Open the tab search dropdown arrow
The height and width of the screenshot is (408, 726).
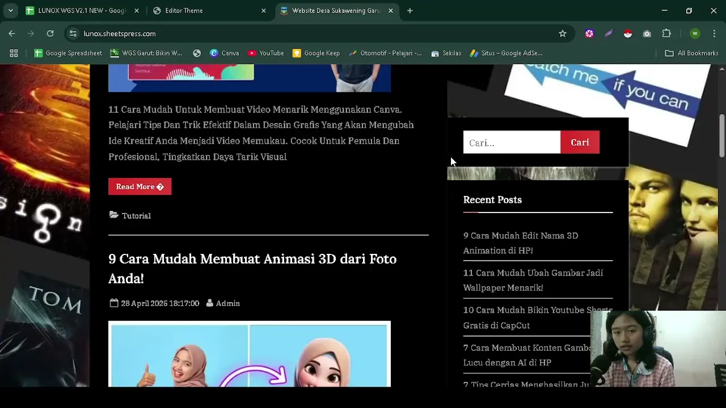point(11,11)
